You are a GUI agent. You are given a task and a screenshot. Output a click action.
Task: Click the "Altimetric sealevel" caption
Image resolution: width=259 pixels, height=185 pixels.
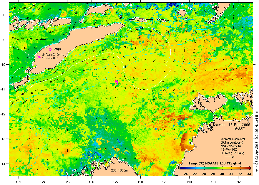233,139
